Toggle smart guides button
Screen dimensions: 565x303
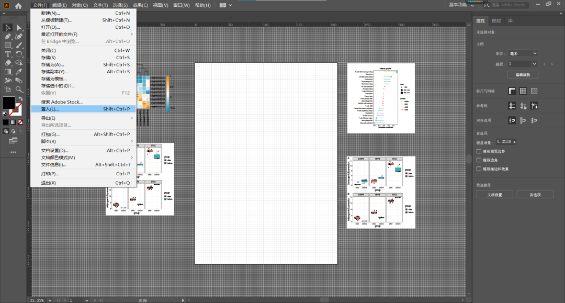tap(534, 106)
